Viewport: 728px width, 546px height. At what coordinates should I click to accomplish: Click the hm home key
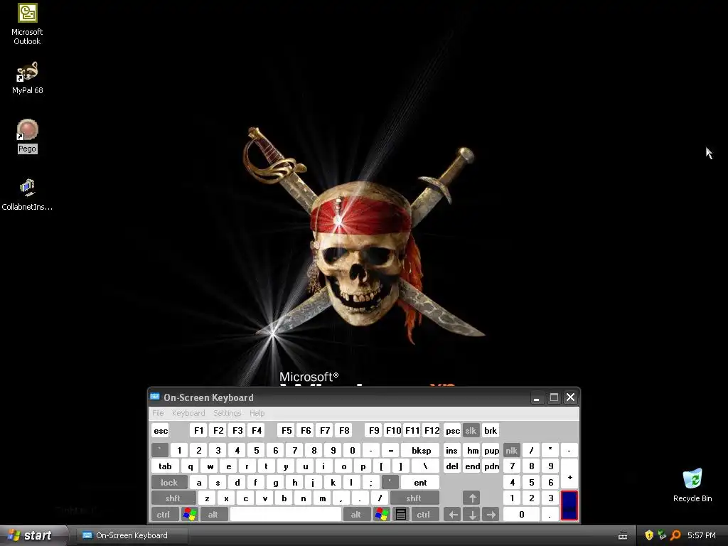click(472, 450)
